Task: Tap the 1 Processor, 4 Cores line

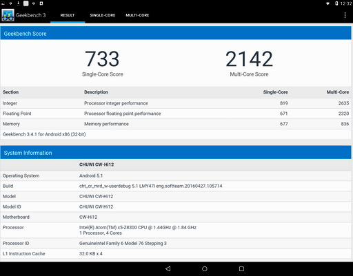Action: [101, 233]
